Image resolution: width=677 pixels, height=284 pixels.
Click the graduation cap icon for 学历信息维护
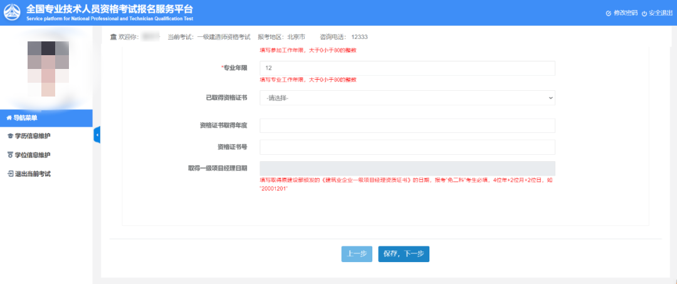[x=9, y=136]
